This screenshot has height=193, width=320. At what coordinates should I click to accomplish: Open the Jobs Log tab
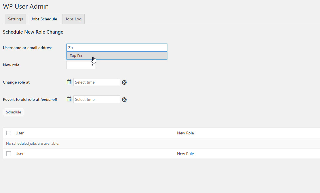pyautogui.click(x=73, y=19)
